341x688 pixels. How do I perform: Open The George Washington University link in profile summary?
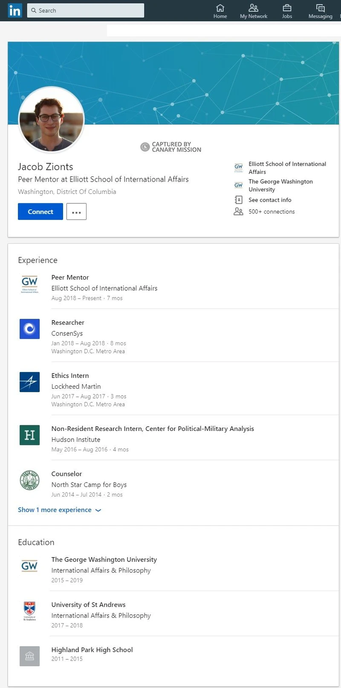pyautogui.click(x=280, y=185)
